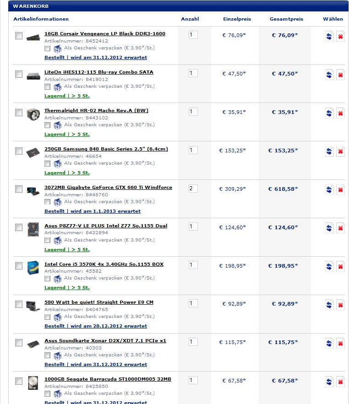Screen dimensions: 349x404
Task: Refresh the Asus P8Z77-V motherboard row
Action: coord(329,228)
